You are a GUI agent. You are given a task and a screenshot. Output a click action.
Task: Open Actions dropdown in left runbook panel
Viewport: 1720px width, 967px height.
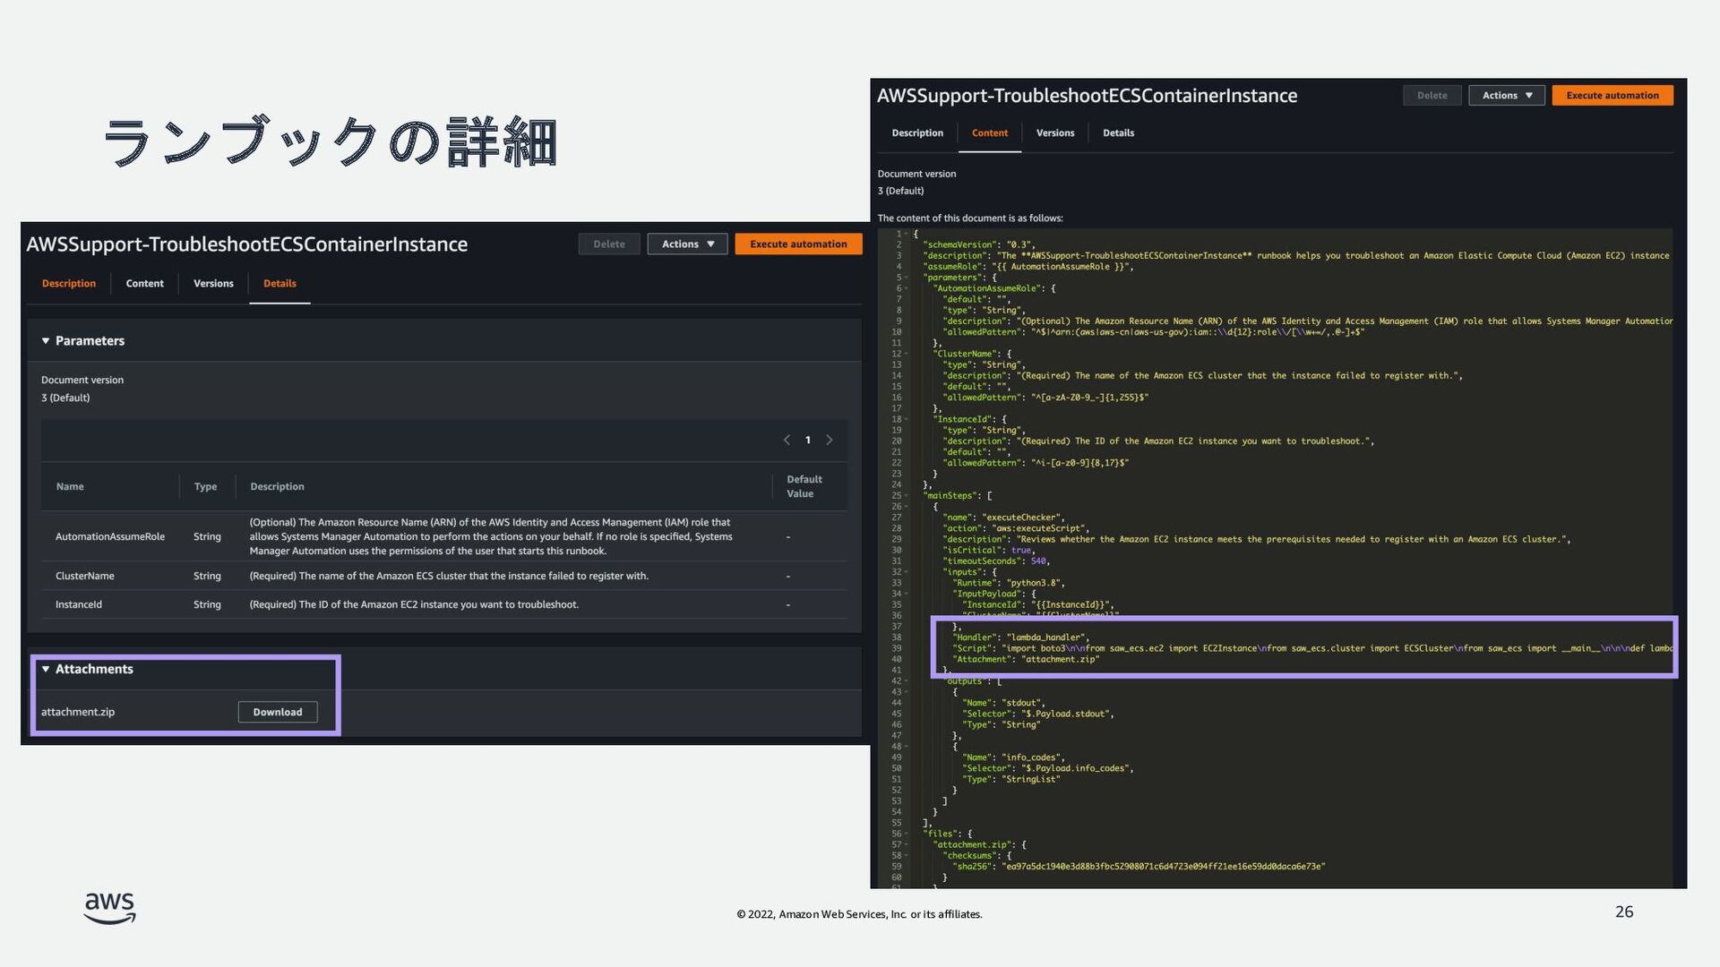click(688, 244)
